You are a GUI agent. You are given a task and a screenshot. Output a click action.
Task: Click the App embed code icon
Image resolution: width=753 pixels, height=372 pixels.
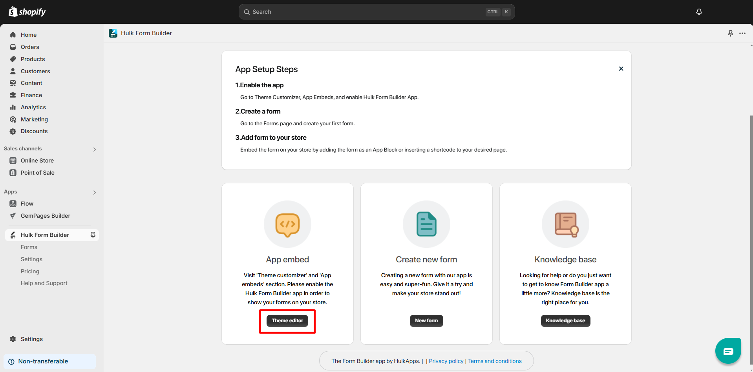click(x=287, y=224)
